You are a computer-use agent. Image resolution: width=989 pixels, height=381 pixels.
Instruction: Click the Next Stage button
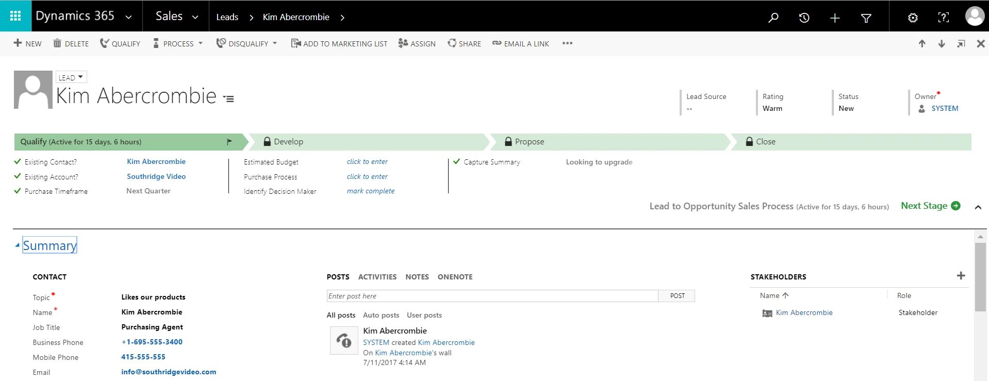coord(930,206)
